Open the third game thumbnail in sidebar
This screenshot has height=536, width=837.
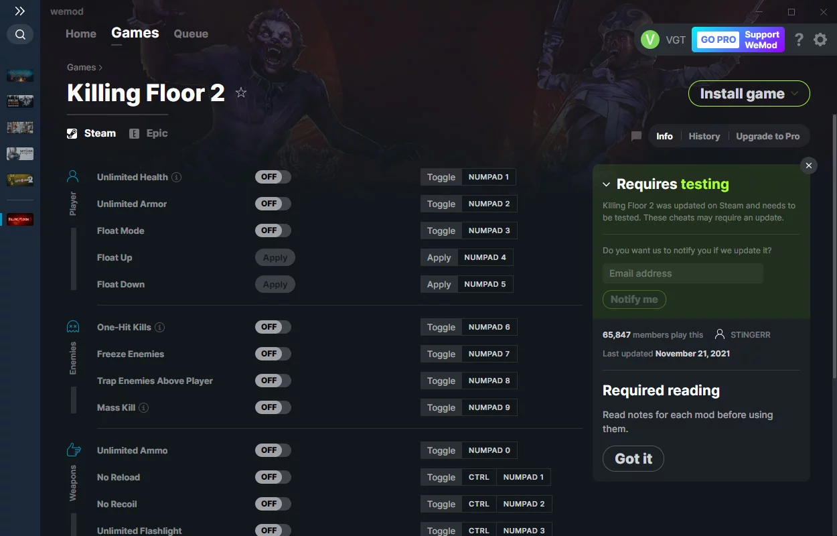(20, 127)
